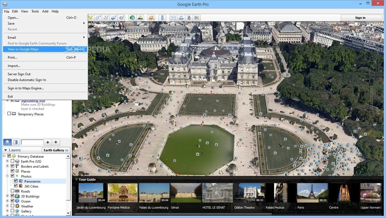386x218 pixels.
Task: Open the Fontaine Médicis thumbnail
Action: point(123,193)
